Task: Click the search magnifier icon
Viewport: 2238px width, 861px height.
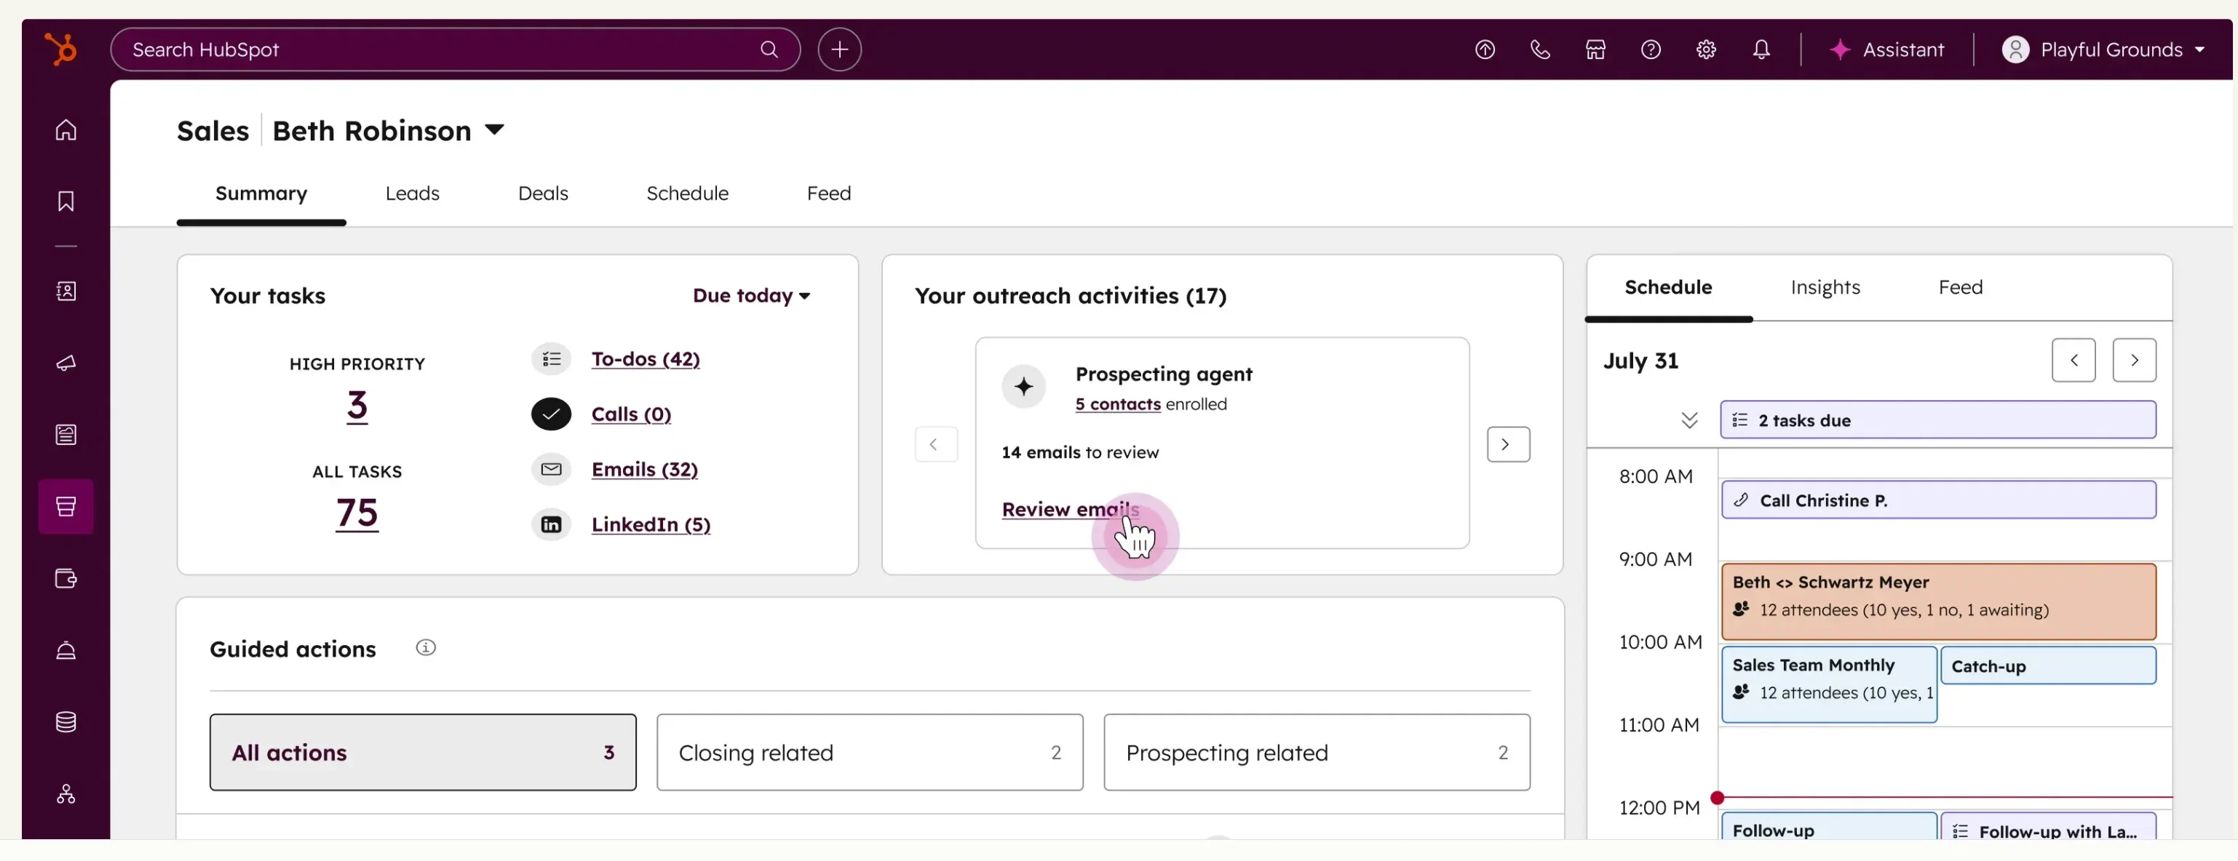Action: tap(769, 49)
